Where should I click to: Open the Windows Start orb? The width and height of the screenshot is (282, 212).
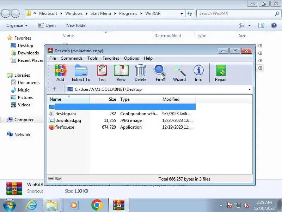pyautogui.click(x=9, y=205)
